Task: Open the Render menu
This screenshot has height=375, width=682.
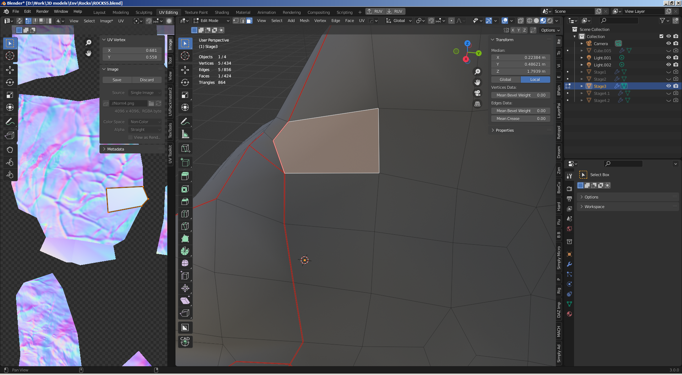Action: (x=42, y=11)
